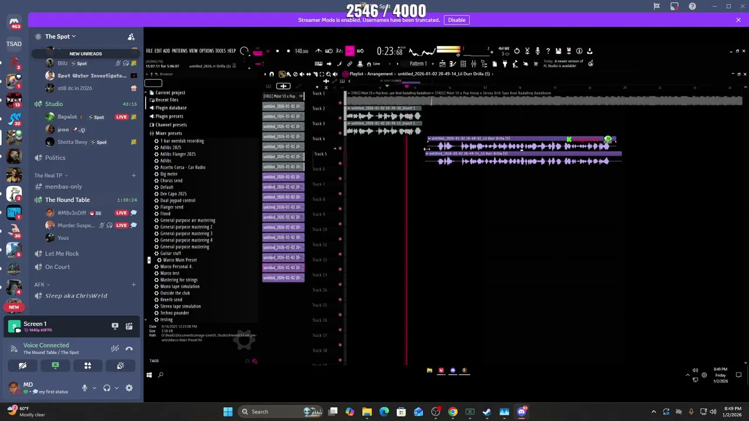Click the microphone recording icon in FL toolbar
The width and height of the screenshot is (749, 421).
pyautogui.click(x=538, y=51)
